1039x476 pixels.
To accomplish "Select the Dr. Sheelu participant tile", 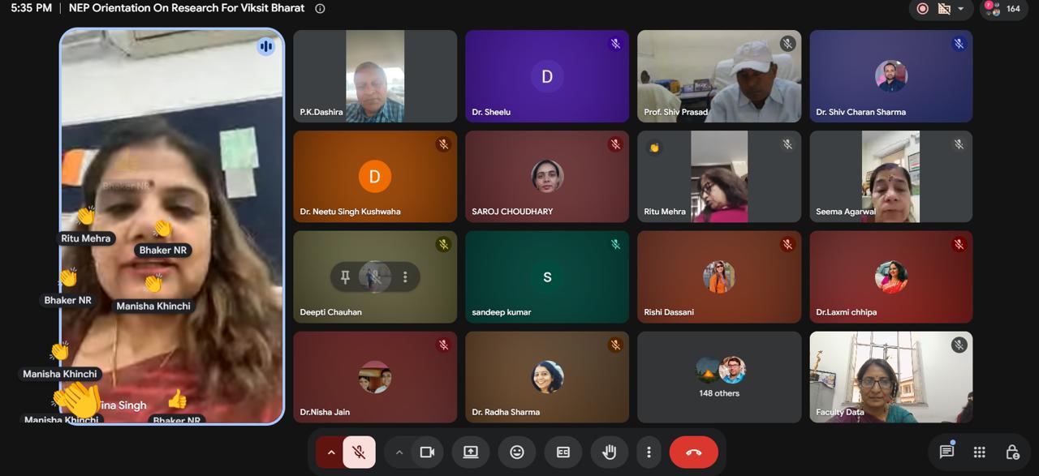I will [x=547, y=76].
